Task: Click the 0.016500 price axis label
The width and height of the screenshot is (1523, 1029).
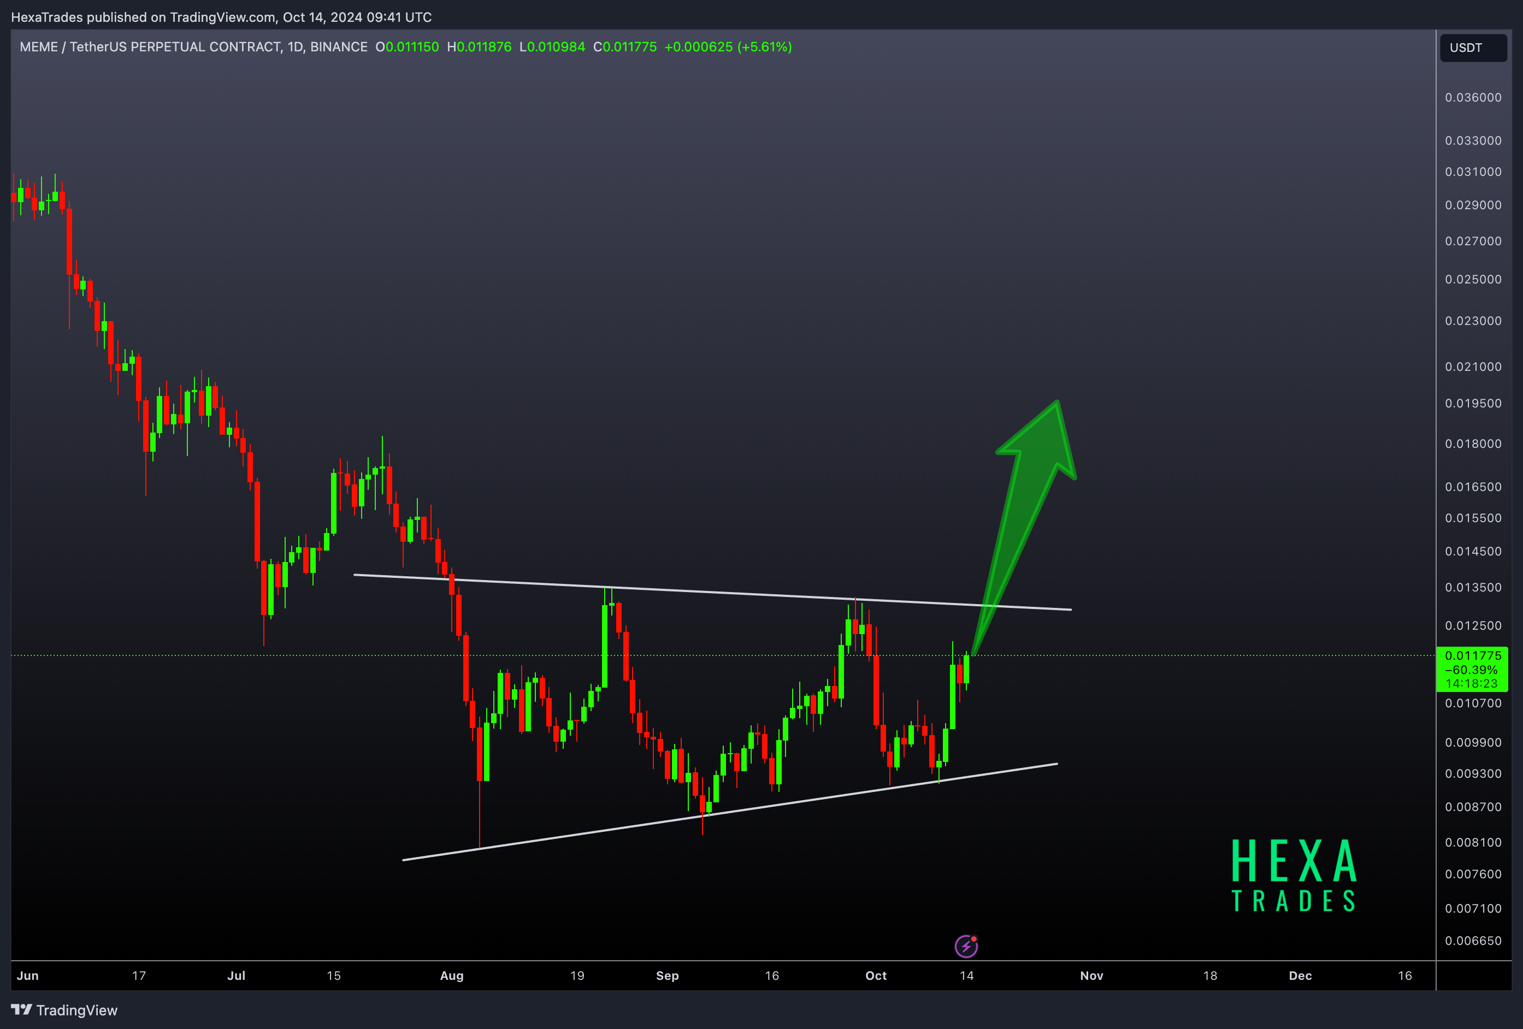Action: [1473, 487]
